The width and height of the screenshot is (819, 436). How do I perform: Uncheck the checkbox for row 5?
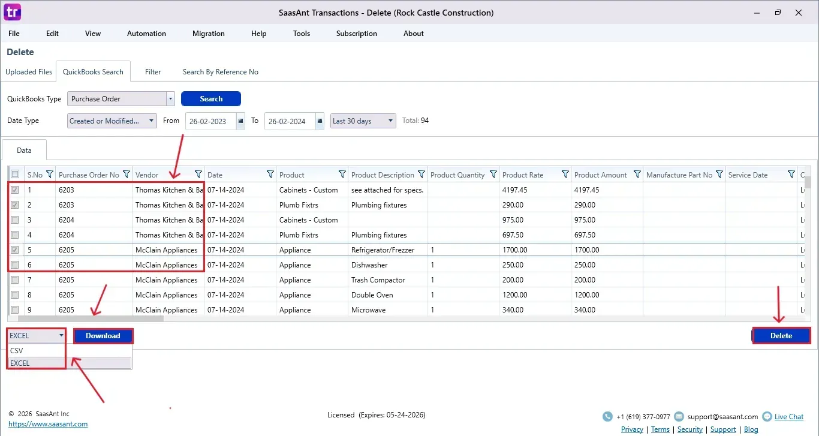tap(15, 250)
